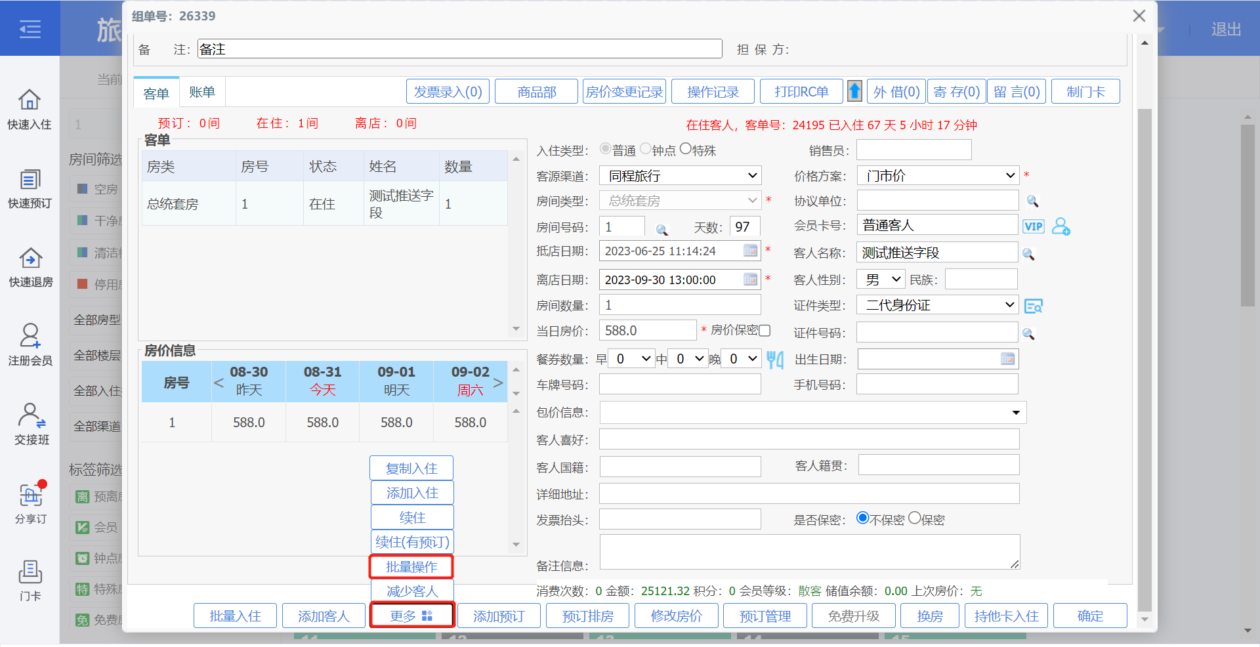Open 分享订 sidebar icon
1260x647 pixels.
(x=31, y=494)
